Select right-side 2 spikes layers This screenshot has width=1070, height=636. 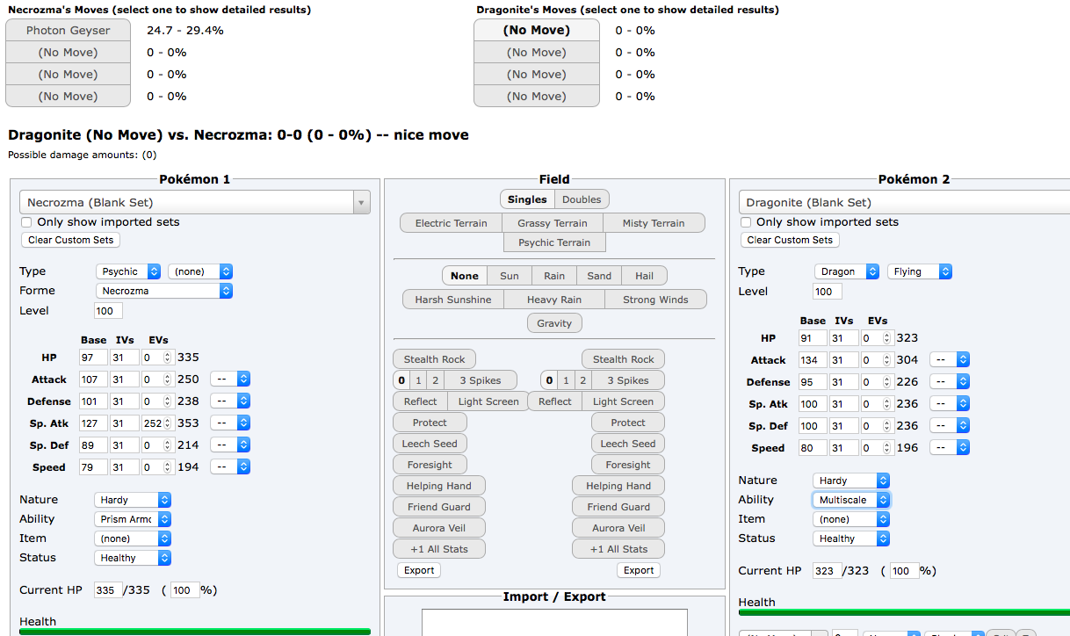pyautogui.click(x=583, y=380)
